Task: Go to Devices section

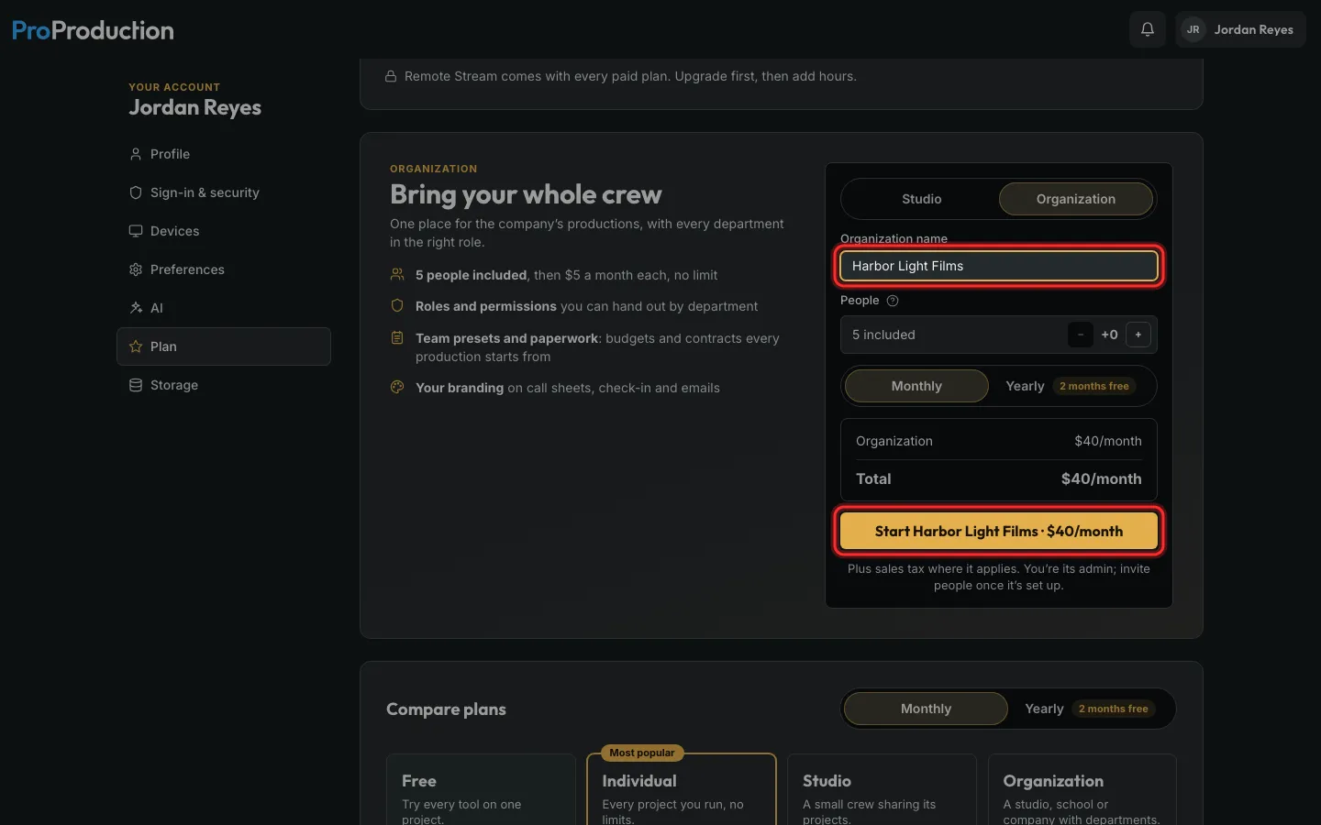Action: 224,231
